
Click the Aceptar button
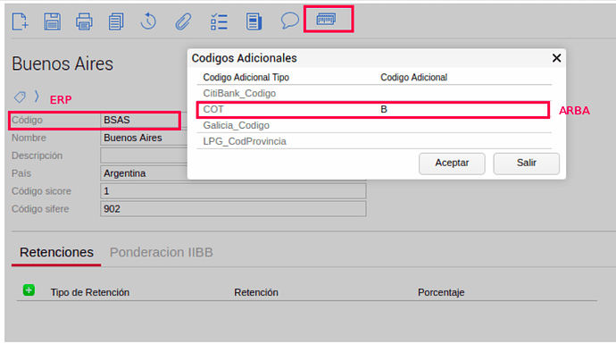point(452,164)
